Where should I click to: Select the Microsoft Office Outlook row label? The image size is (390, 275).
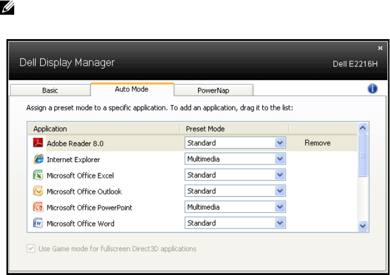85,192
